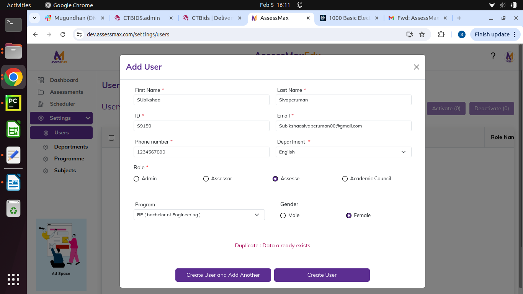Bookmark this page with star icon
The width and height of the screenshot is (523, 294).
coord(422,34)
